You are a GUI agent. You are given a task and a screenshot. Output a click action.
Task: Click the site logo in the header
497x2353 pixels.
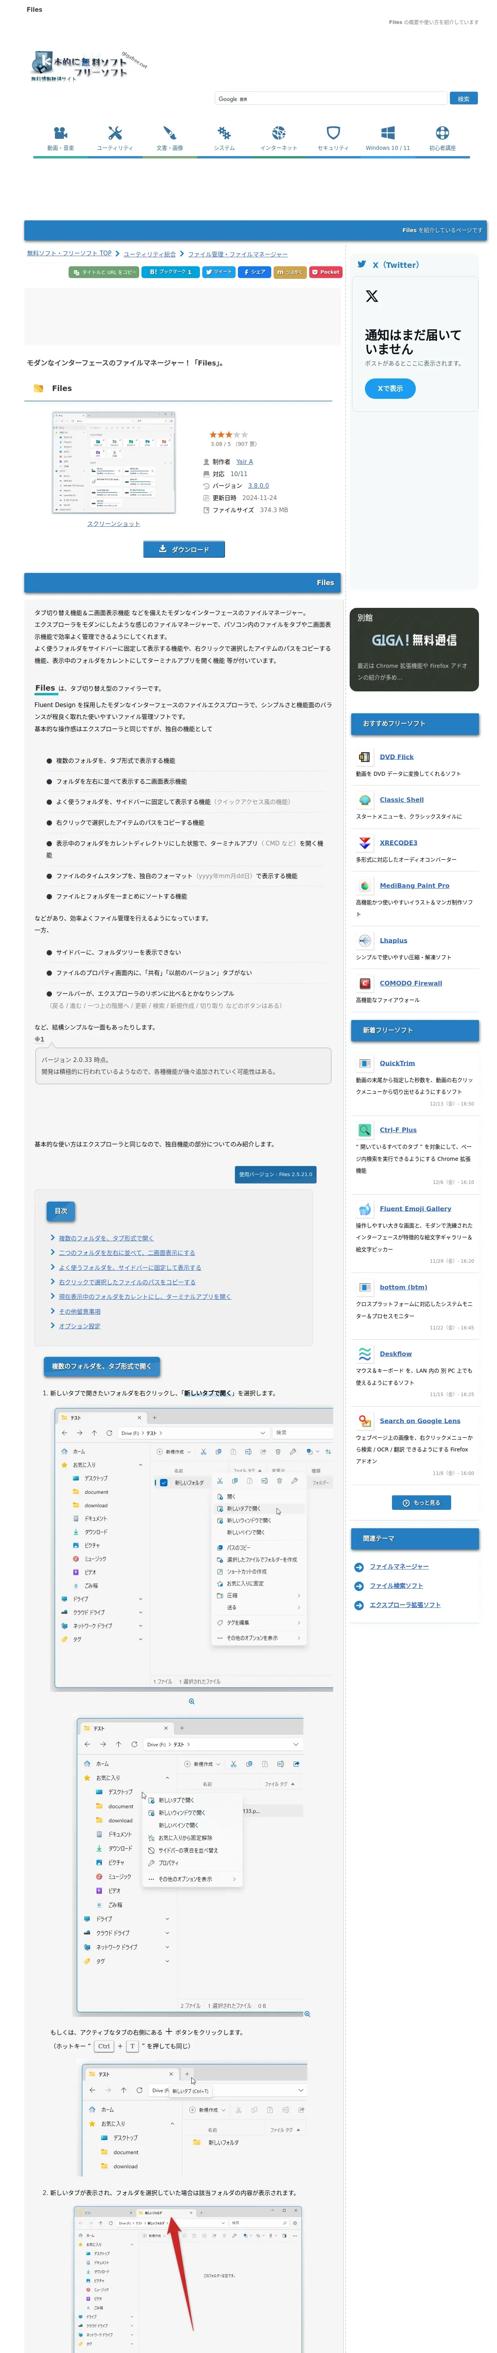(x=88, y=66)
